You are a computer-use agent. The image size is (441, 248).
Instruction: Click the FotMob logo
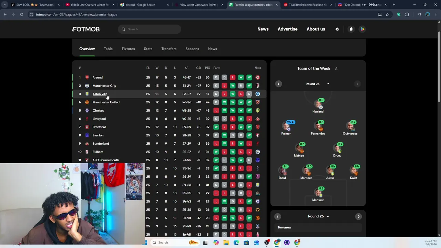click(x=86, y=29)
